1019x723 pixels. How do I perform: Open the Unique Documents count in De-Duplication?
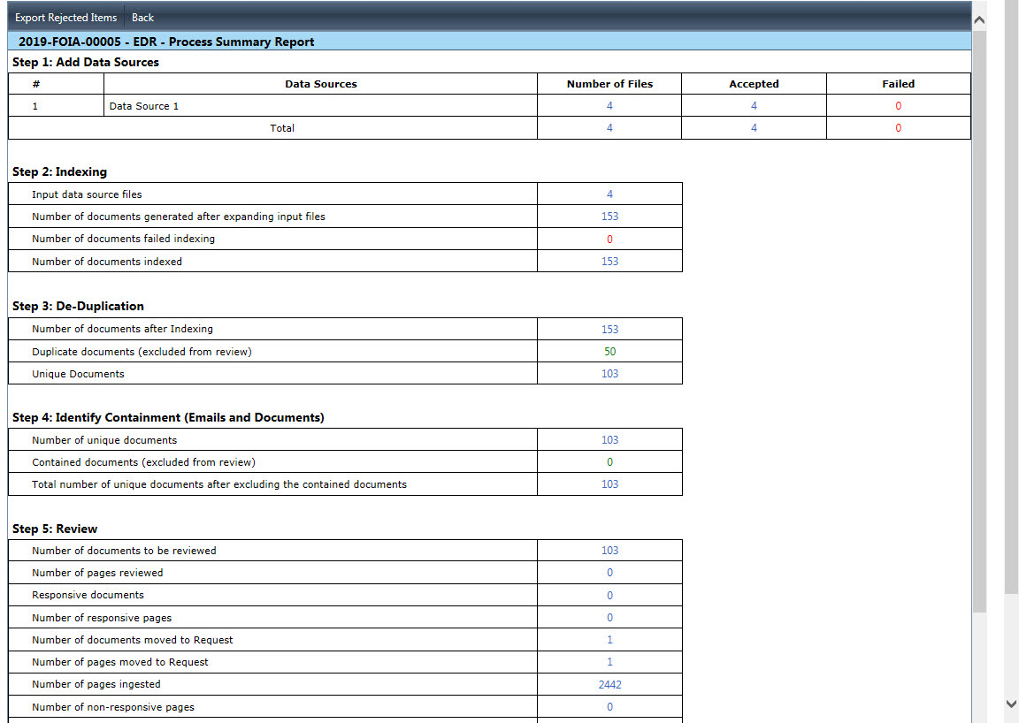coord(609,374)
